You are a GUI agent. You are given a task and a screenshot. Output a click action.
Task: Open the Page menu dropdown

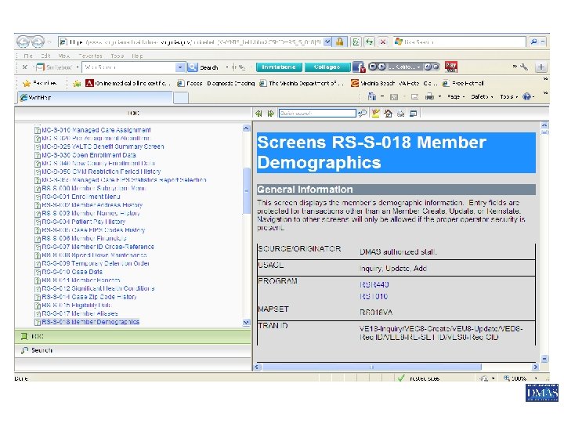(x=456, y=97)
